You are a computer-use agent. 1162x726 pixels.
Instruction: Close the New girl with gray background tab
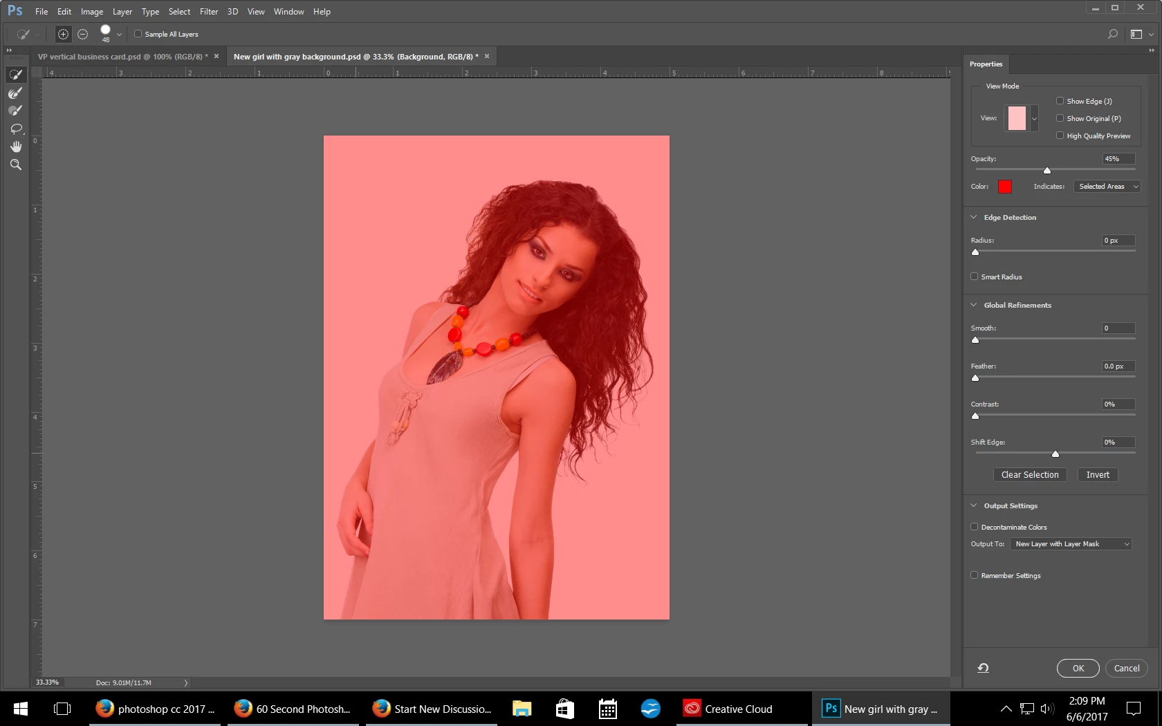[x=487, y=57]
